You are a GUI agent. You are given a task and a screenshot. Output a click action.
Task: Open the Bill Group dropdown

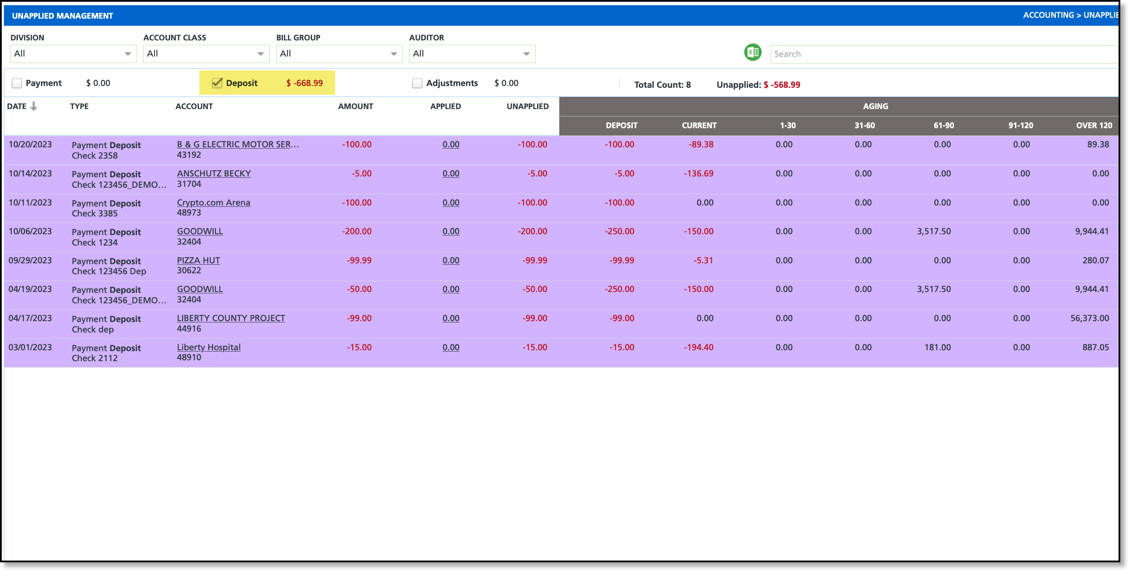339,54
